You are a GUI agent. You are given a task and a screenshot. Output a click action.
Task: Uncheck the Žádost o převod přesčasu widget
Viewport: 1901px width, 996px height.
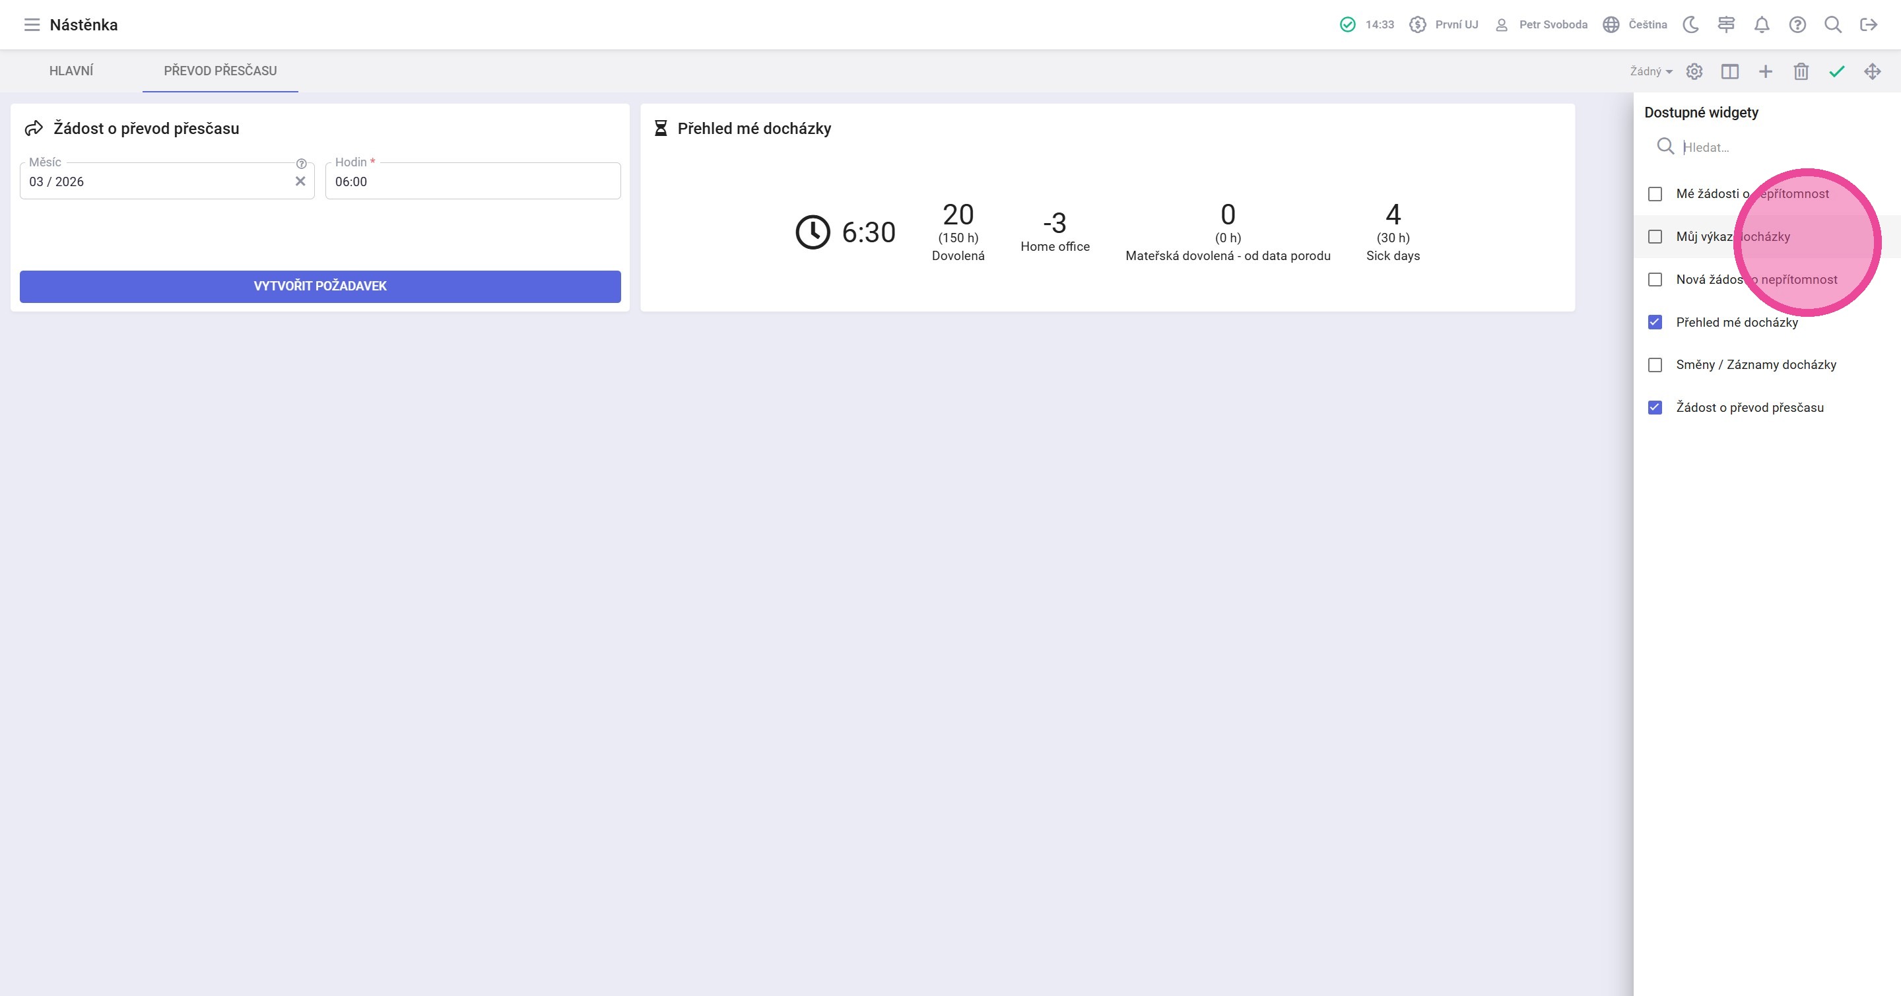coord(1655,408)
